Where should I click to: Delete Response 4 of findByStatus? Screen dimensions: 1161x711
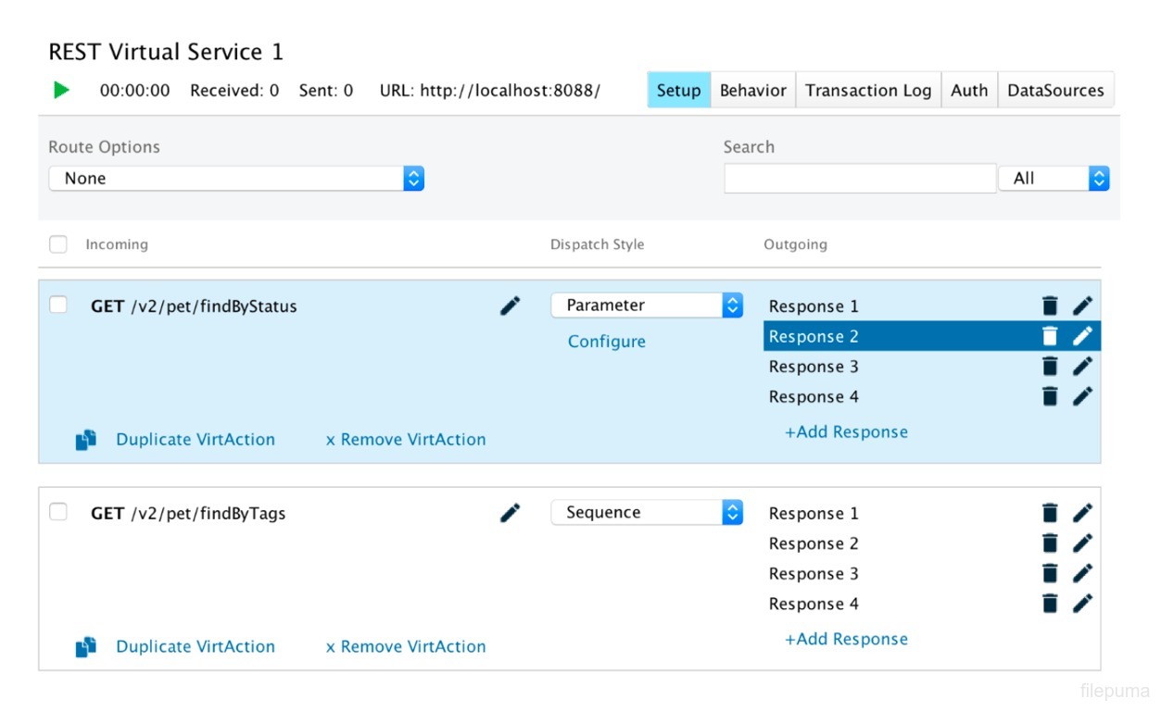1049,396
